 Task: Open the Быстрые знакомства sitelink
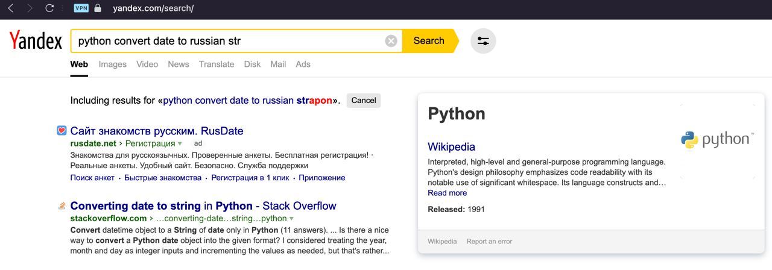(163, 178)
